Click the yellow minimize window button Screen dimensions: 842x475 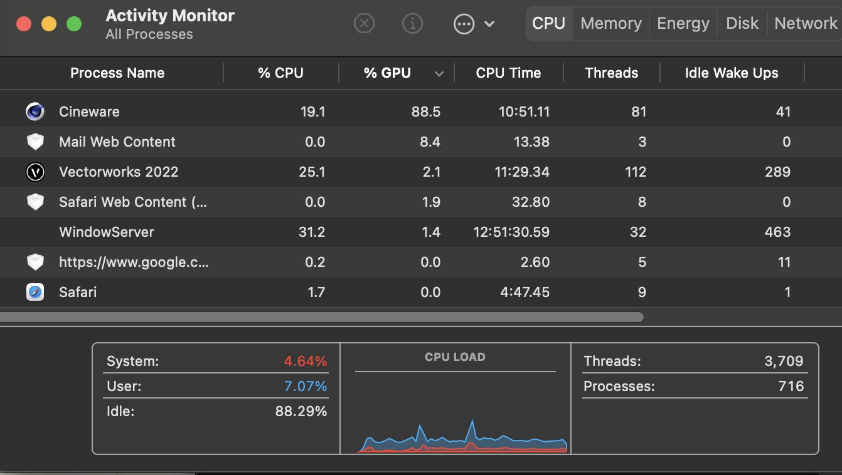pyautogui.click(x=49, y=24)
